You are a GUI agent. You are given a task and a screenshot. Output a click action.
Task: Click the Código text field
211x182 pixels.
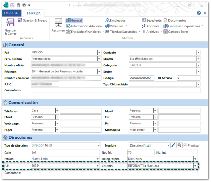[x=141, y=78]
